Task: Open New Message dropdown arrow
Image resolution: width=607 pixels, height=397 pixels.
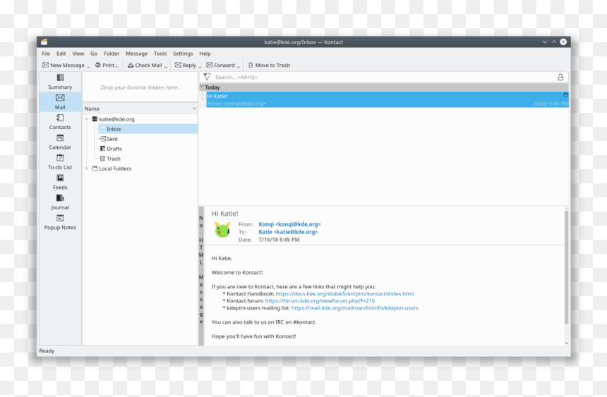Action: pos(88,66)
